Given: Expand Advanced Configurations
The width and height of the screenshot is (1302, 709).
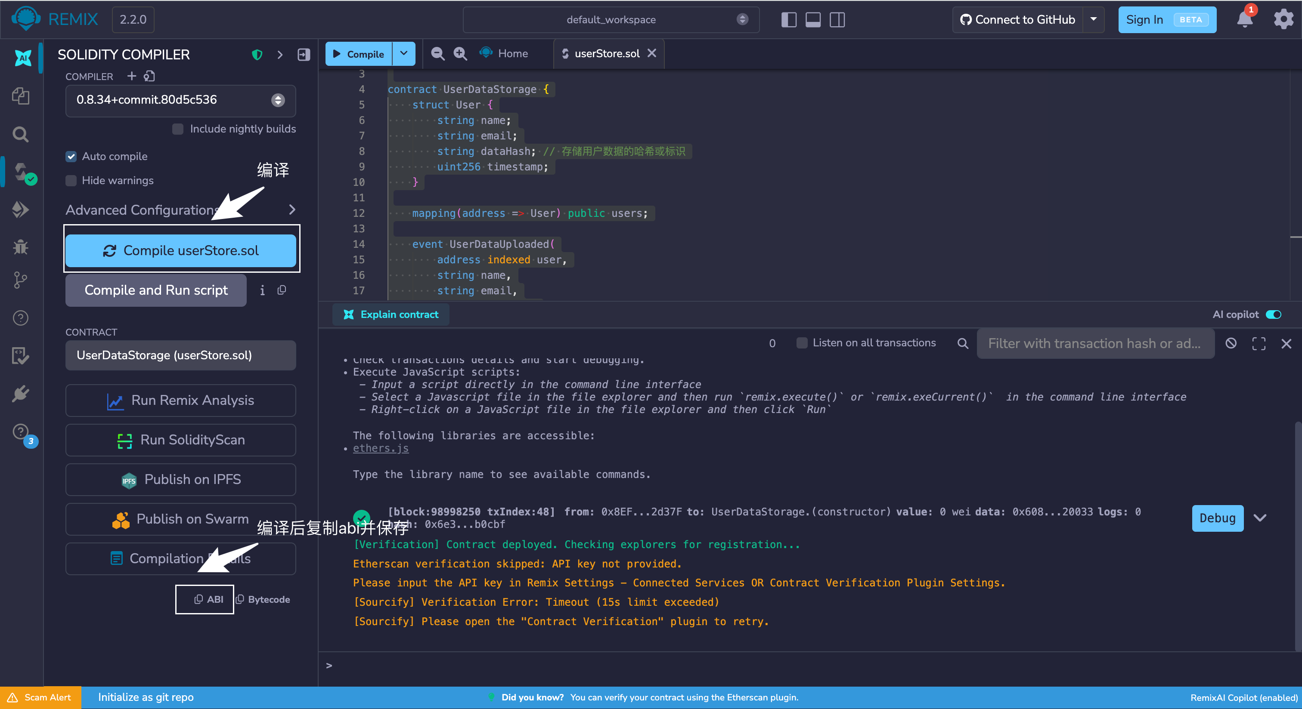Looking at the screenshot, I should [x=180, y=210].
